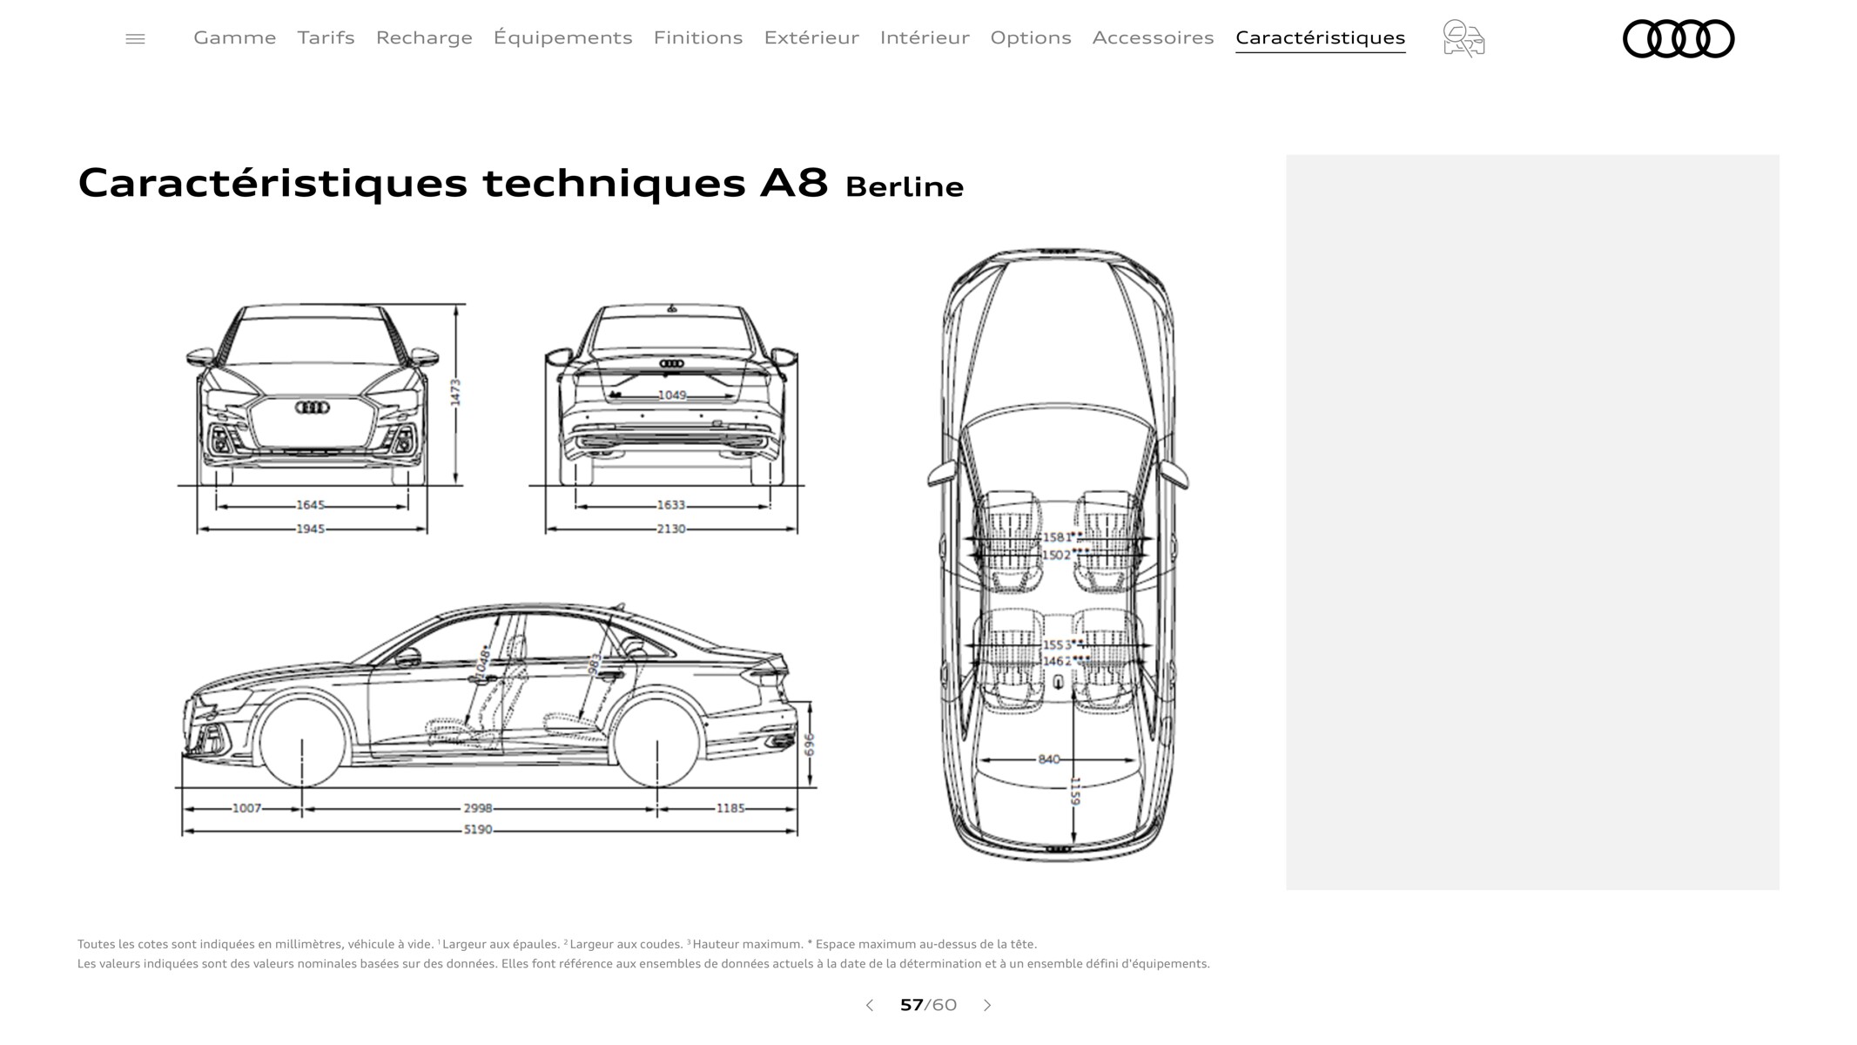The width and height of the screenshot is (1857, 1045).
Task: Click the Berline subtitle text
Action: (905, 186)
